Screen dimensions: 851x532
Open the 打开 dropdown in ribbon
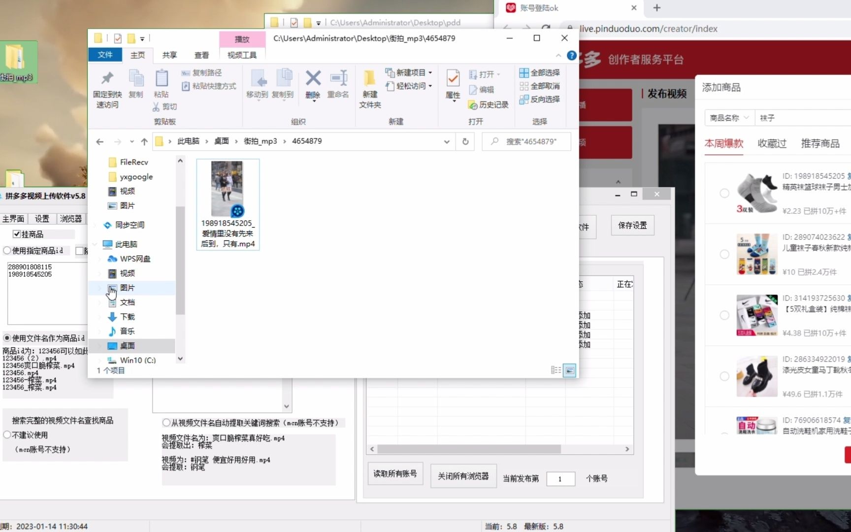coord(485,74)
